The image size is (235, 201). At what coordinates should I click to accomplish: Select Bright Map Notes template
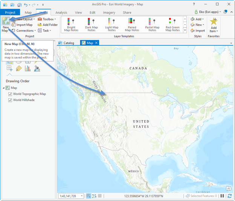71,24
